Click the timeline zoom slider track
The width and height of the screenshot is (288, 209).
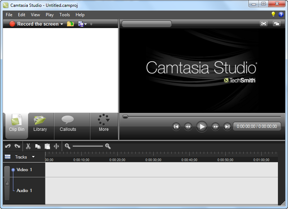[x=88, y=146]
